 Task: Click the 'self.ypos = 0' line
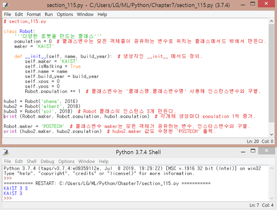pos(42,86)
